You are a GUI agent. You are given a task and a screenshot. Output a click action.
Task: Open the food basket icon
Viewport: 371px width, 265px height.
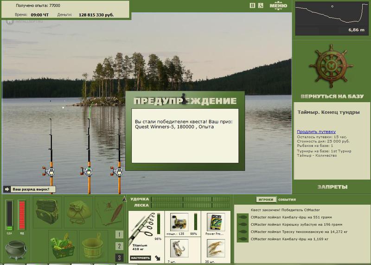[x=63, y=246]
